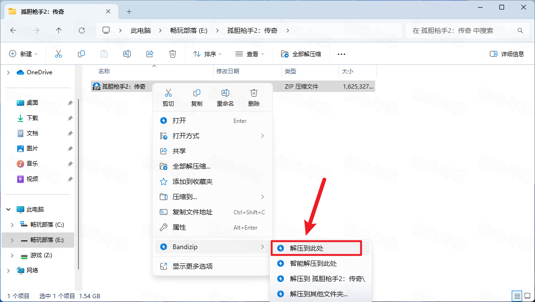Choose 共享 from the context menu

(x=213, y=151)
